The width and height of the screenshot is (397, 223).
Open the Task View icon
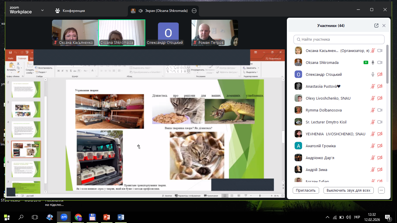pos(35,217)
